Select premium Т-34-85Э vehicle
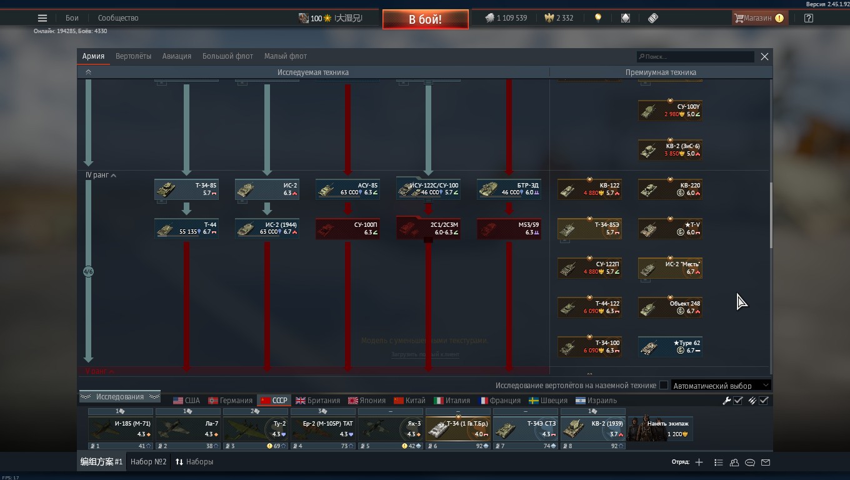This screenshot has height=480, width=850. click(x=589, y=229)
